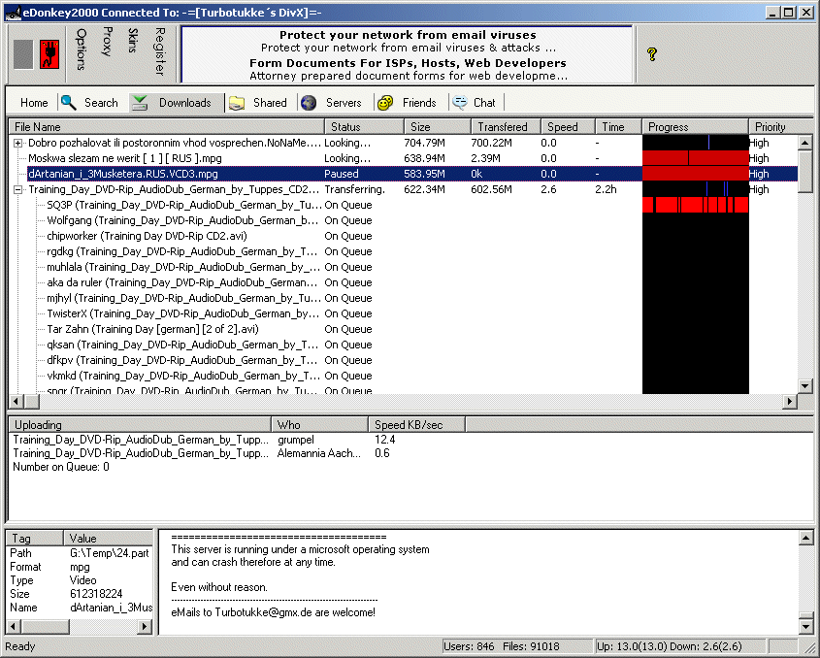Click the Size value 612318224

(96, 594)
